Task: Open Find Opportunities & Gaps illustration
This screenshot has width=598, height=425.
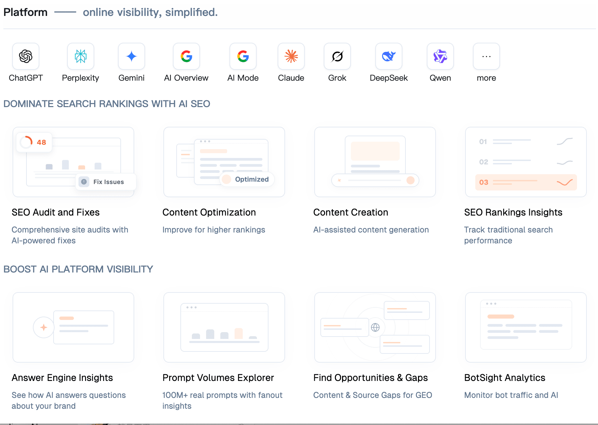Action: point(375,327)
